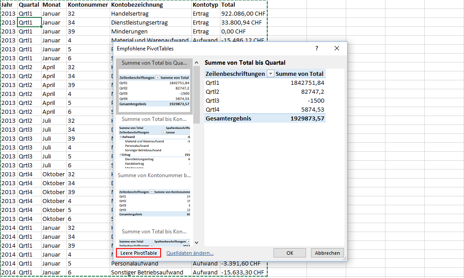Open the Quelldaten ändern link
This screenshot has height=278, width=464.
pyautogui.click(x=190, y=253)
